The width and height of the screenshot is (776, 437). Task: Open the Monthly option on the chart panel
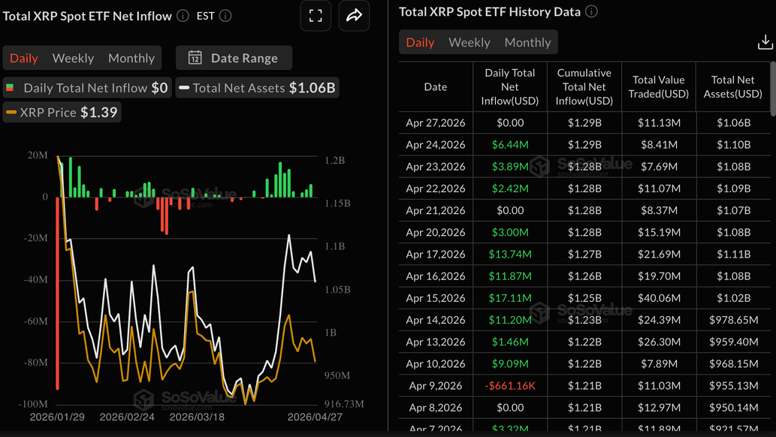(131, 58)
